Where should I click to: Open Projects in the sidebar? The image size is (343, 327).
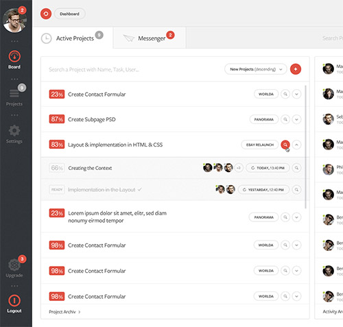(14, 94)
